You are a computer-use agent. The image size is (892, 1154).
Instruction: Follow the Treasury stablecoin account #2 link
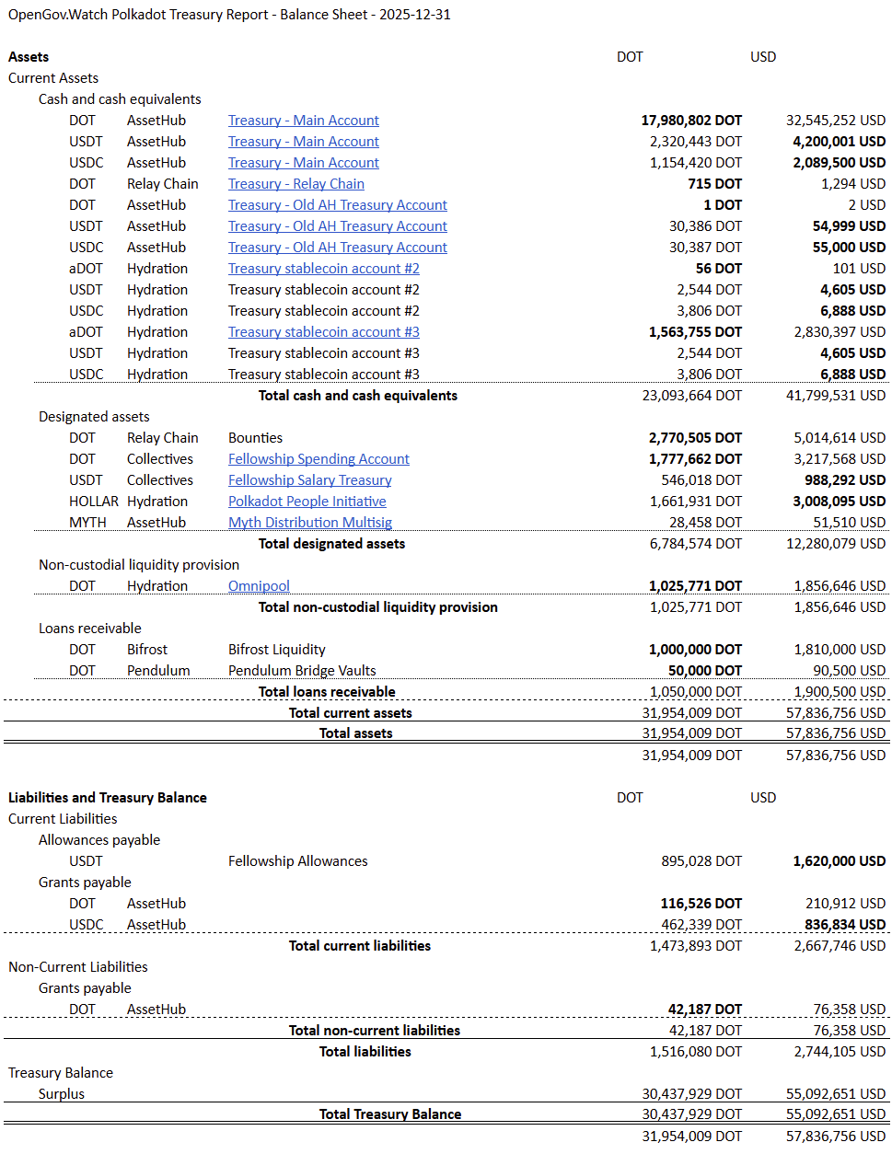pyautogui.click(x=323, y=269)
